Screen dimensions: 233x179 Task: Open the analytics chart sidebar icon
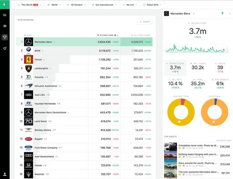[5, 15]
